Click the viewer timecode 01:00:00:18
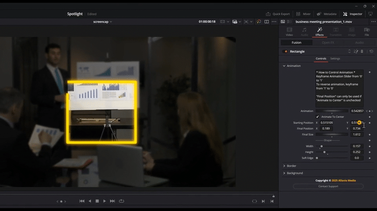Screen dimensions: 377x211 (207, 21)
